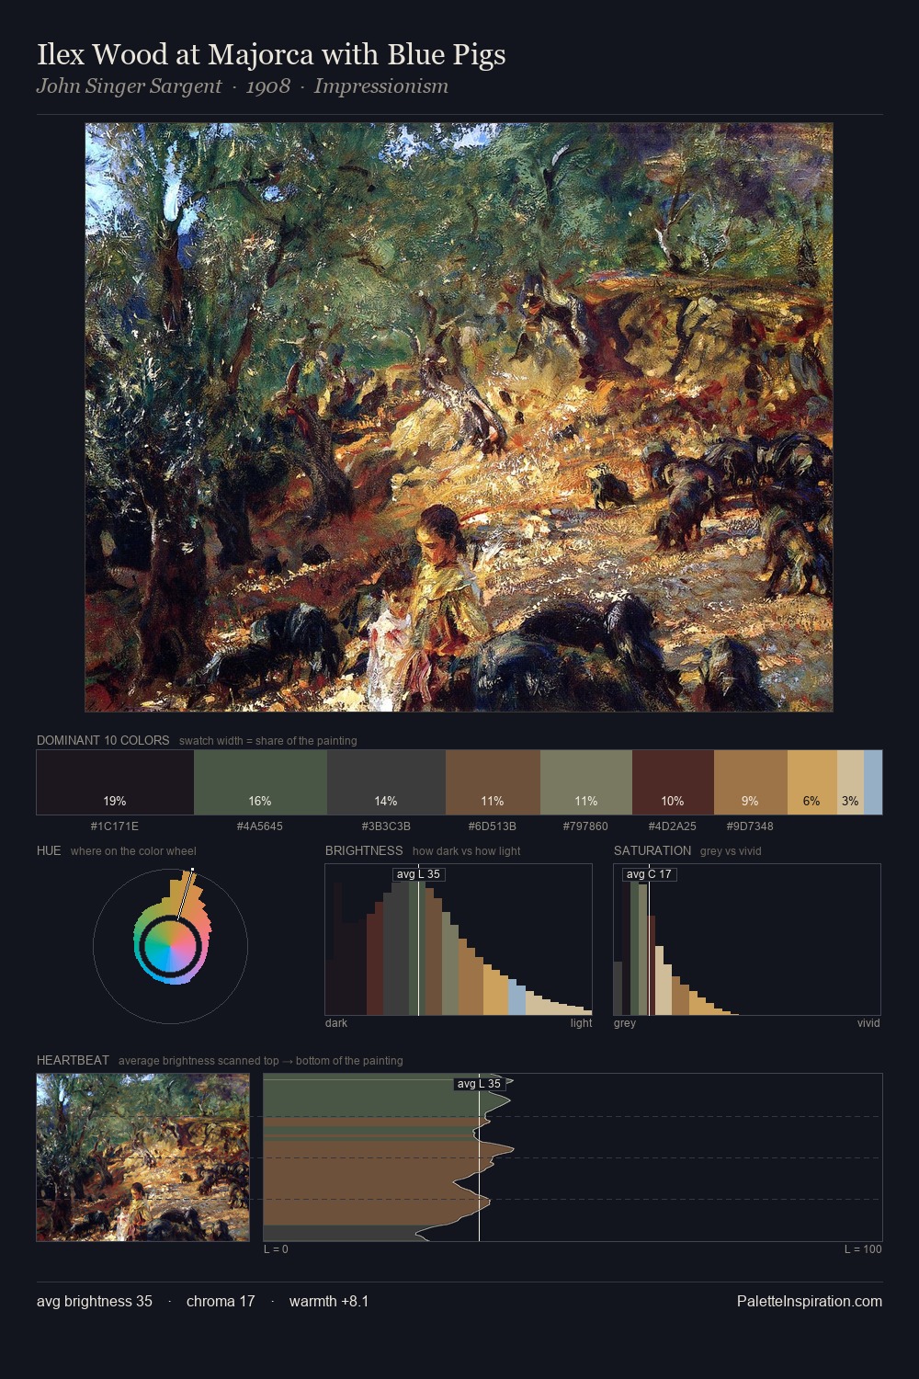The height and width of the screenshot is (1379, 919).
Task: Click the light blue swatch at strip end
Action: click(873, 782)
